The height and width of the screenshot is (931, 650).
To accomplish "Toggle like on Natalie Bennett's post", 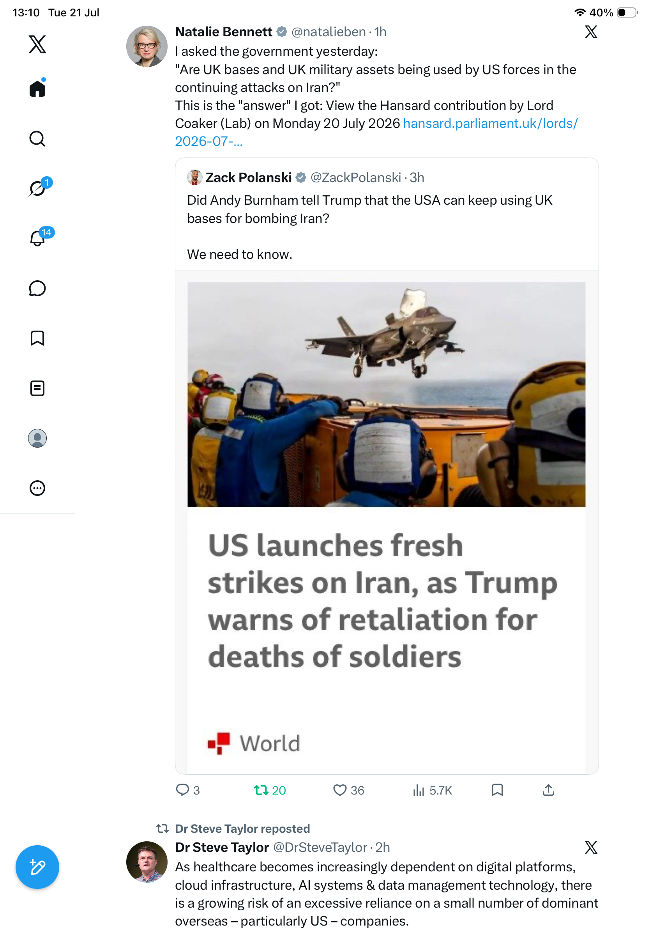I will pyautogui.click(x=348, y=790).
